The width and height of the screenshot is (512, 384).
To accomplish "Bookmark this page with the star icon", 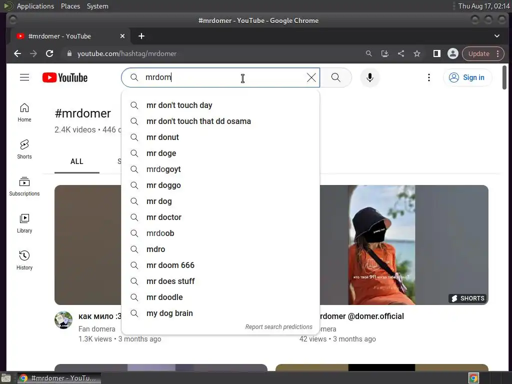I will 417,53.
